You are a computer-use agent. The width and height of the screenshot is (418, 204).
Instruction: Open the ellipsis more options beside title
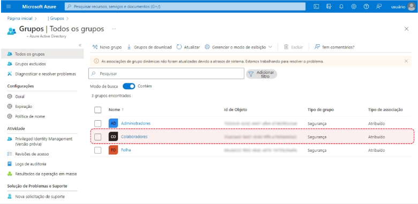[x=114, y=29]
